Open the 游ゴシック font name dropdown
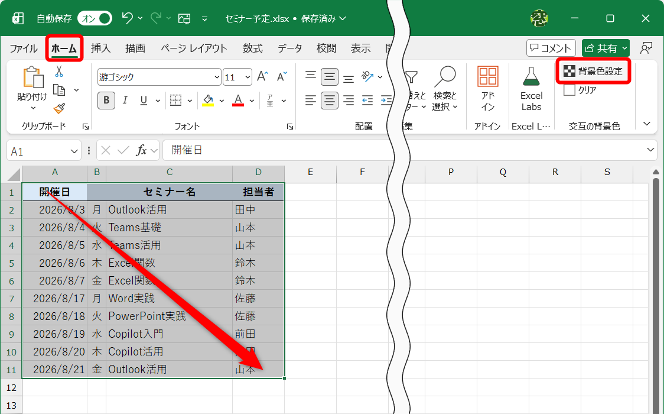The width and height of the screenshot is (664, 414). click(x=217, y=77)
